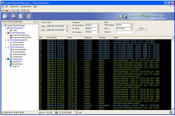Toggle the Recording category checkbox
Viewport: 175px width, 116px height.
pos(73,25)
